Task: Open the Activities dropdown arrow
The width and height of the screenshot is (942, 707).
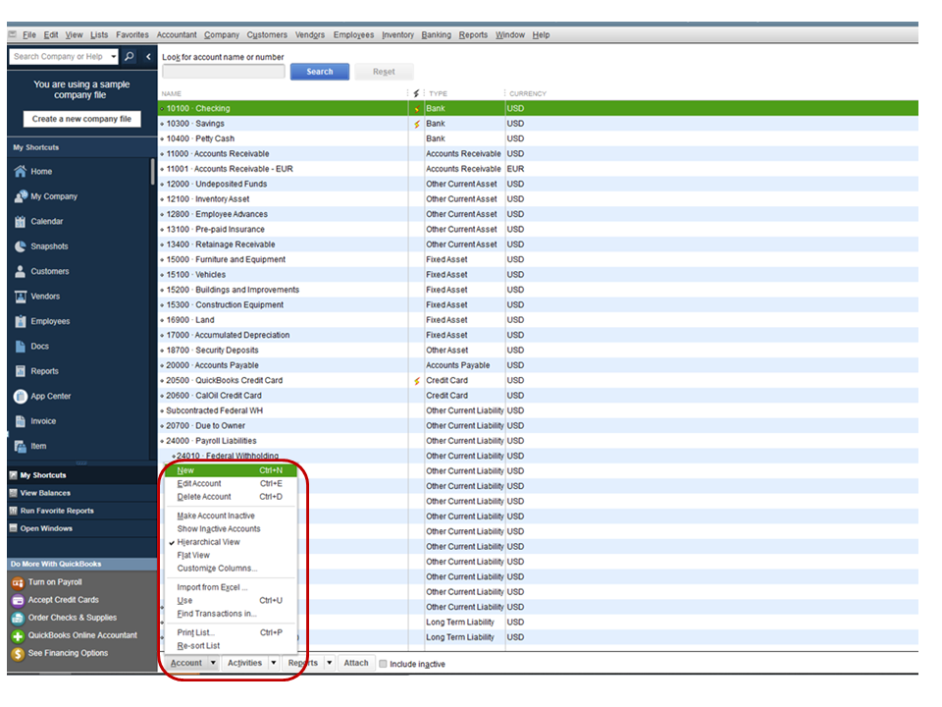Action: pyautogui.click(x=274, y=663)
